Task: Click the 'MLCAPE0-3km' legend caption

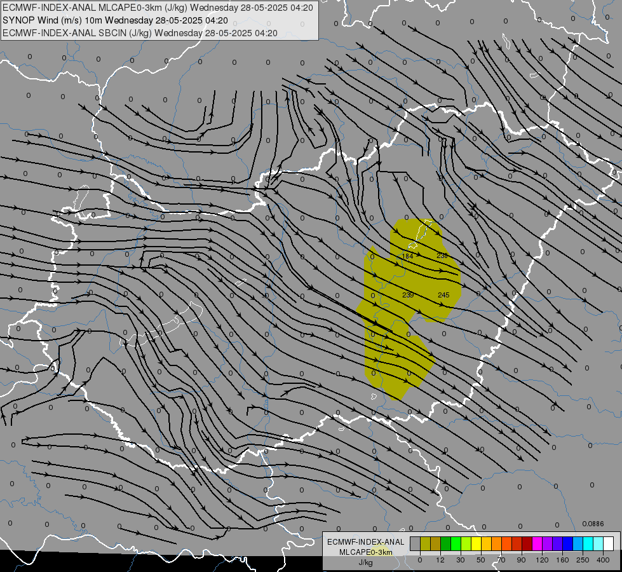Action: 366,552
